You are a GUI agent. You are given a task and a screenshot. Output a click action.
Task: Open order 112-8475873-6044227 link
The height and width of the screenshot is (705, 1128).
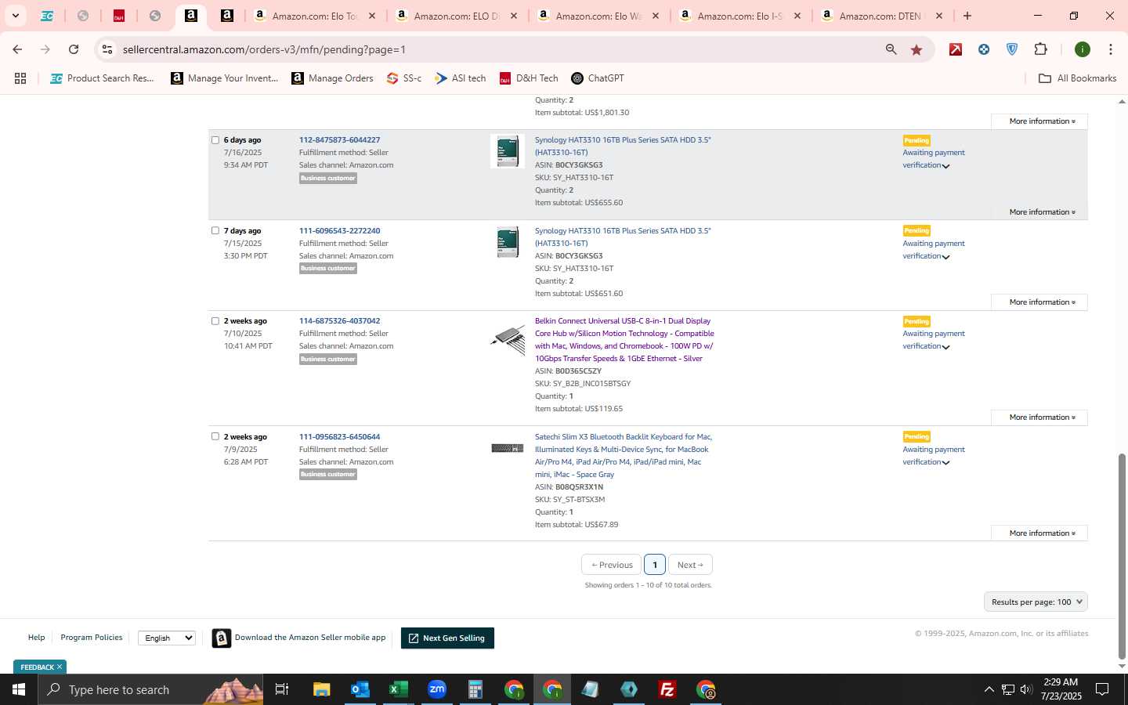coord(339,140)
